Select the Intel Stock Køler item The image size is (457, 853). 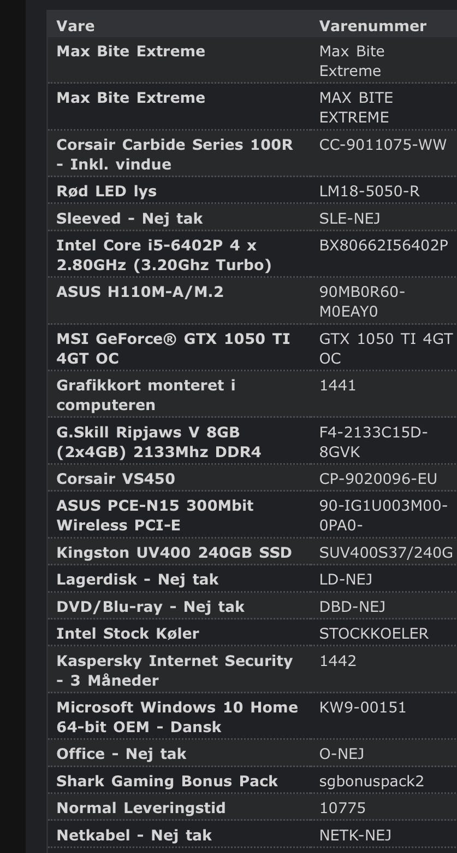click(128, 633)
